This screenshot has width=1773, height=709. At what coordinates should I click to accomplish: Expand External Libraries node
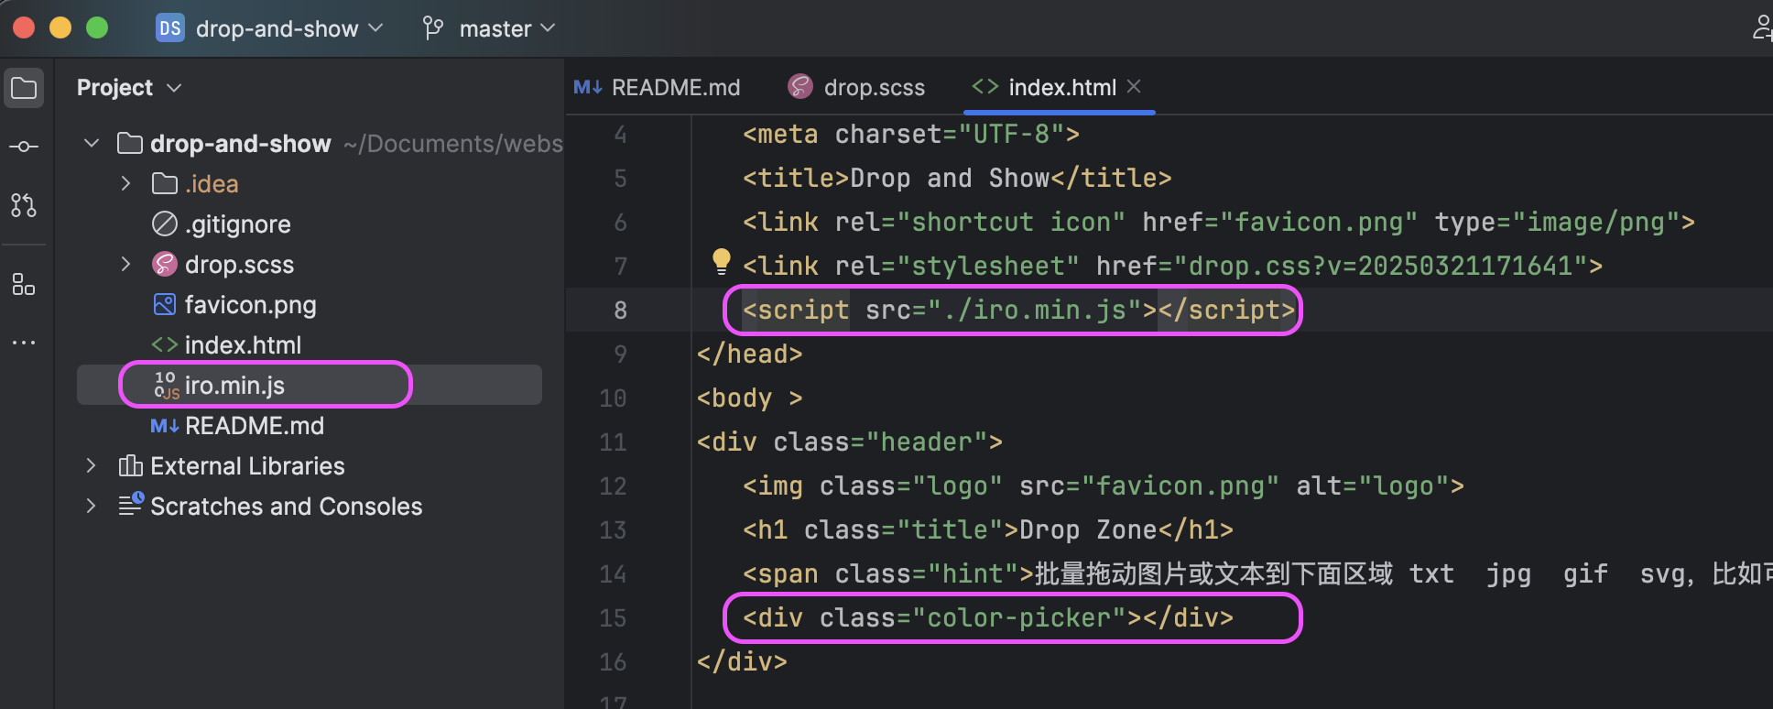(x=91, y=466)
